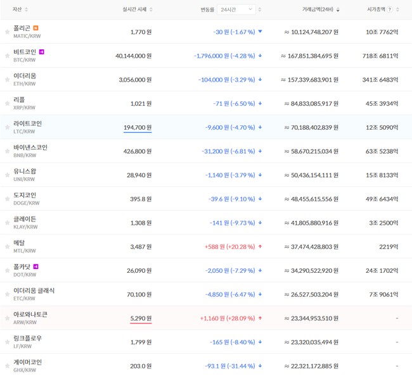Click the blue down arrow in 도지코인 row
Viewport: 412px width, 376px height.
(x=260, y=199)
